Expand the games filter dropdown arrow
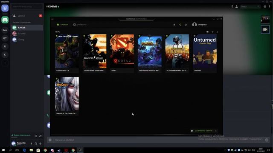This screenshot has width=273, height=153. [x=212, y=32]
